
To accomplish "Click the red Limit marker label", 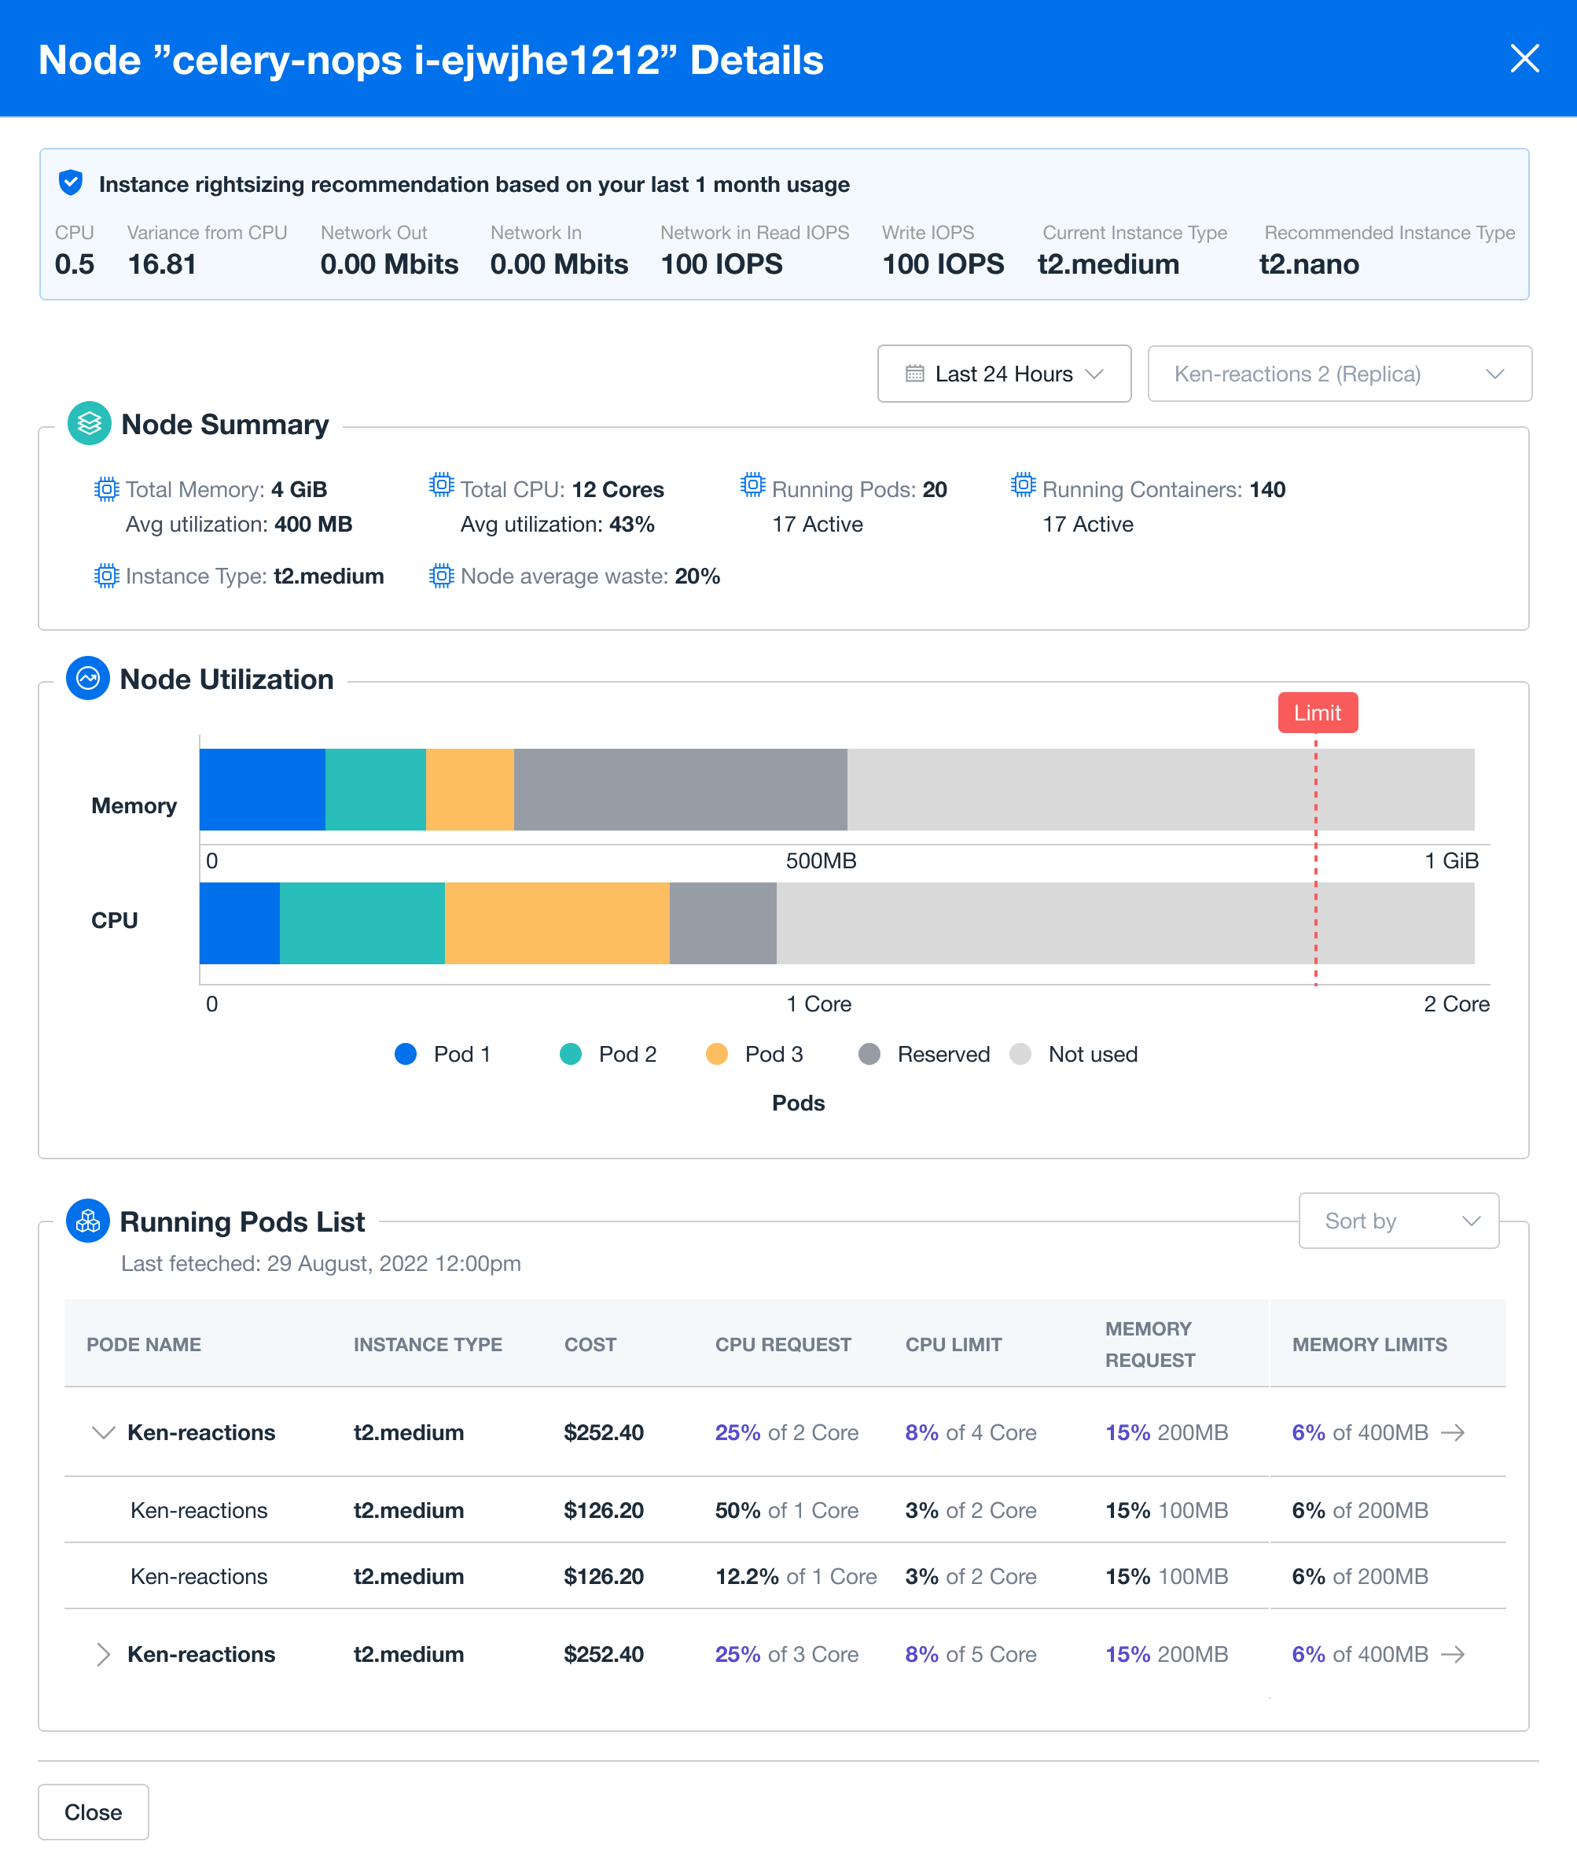I will pyautogui.click(x=1317, y=713).
